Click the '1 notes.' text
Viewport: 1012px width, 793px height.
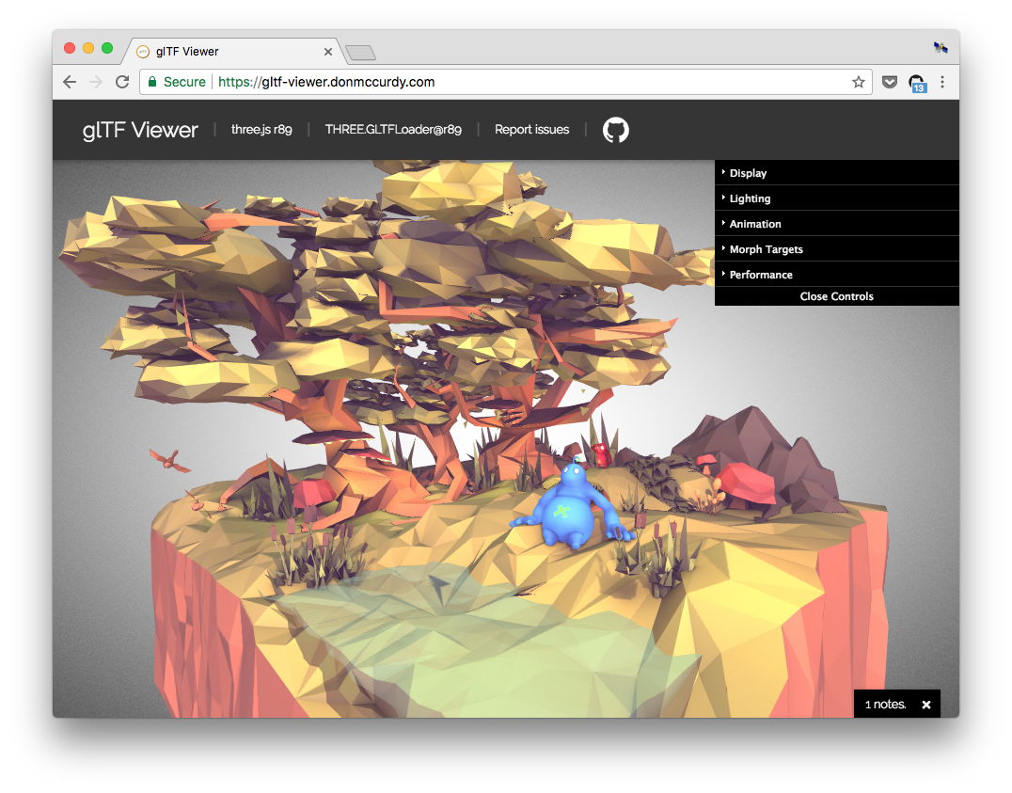point(886,705)
